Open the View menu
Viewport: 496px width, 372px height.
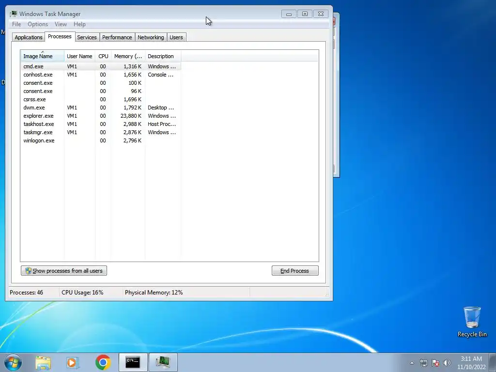pyautogui.click(x=61, y=24)
